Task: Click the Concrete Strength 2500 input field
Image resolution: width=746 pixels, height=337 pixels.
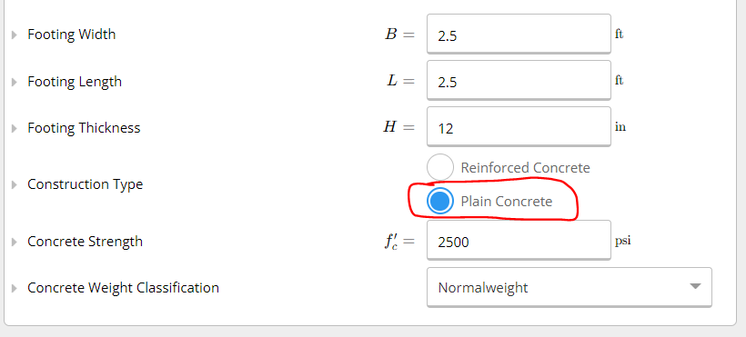Action: point(519,241)
